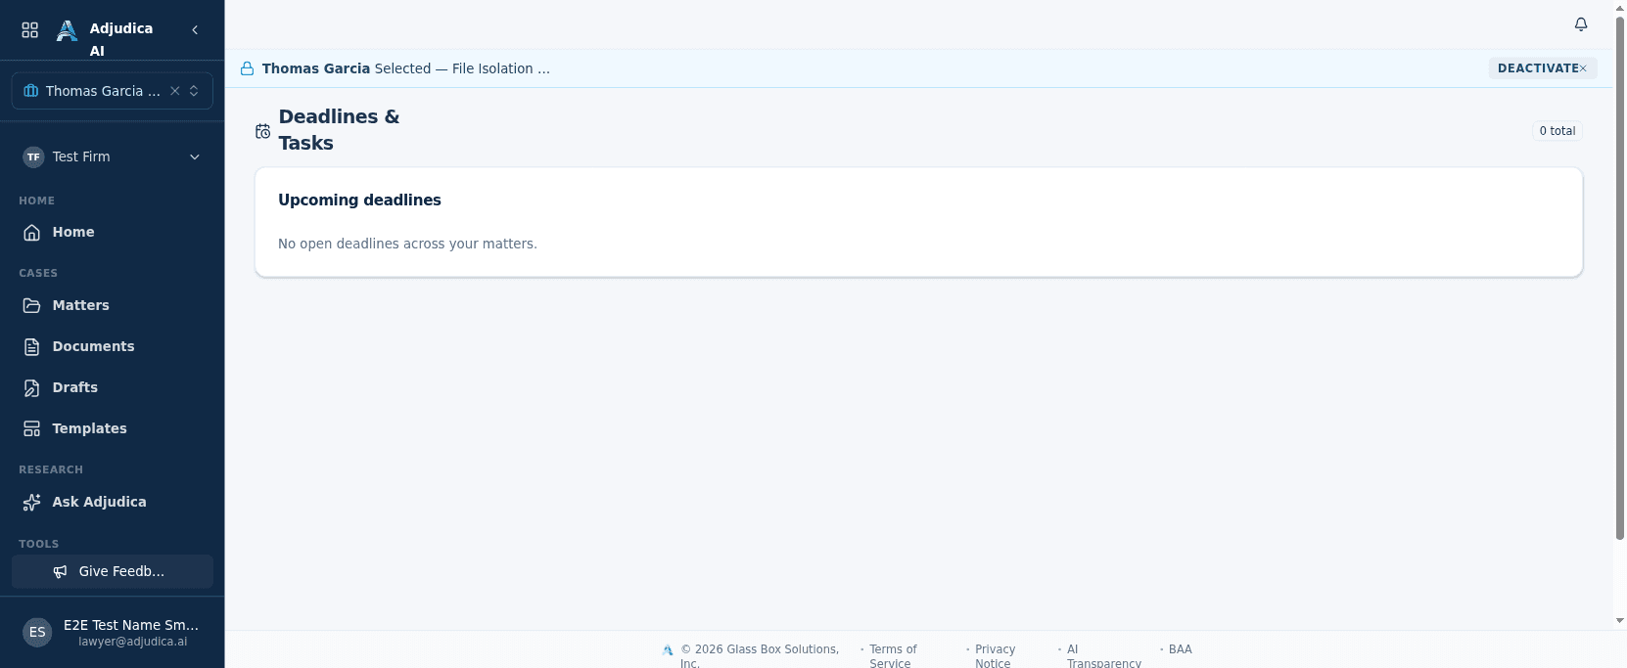
Task: Click the lock icon in the banner
Action: (248, 68)
